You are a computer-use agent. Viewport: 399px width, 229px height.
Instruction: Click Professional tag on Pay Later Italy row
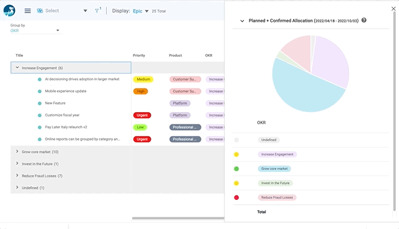coord(185,127)
